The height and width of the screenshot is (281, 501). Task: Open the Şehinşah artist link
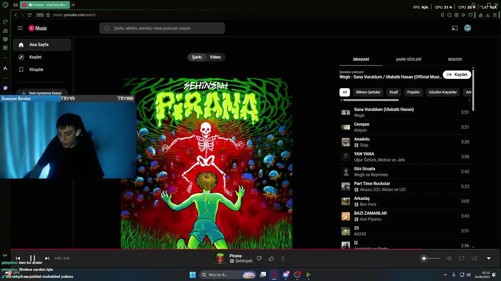click(x=243, y=261)
